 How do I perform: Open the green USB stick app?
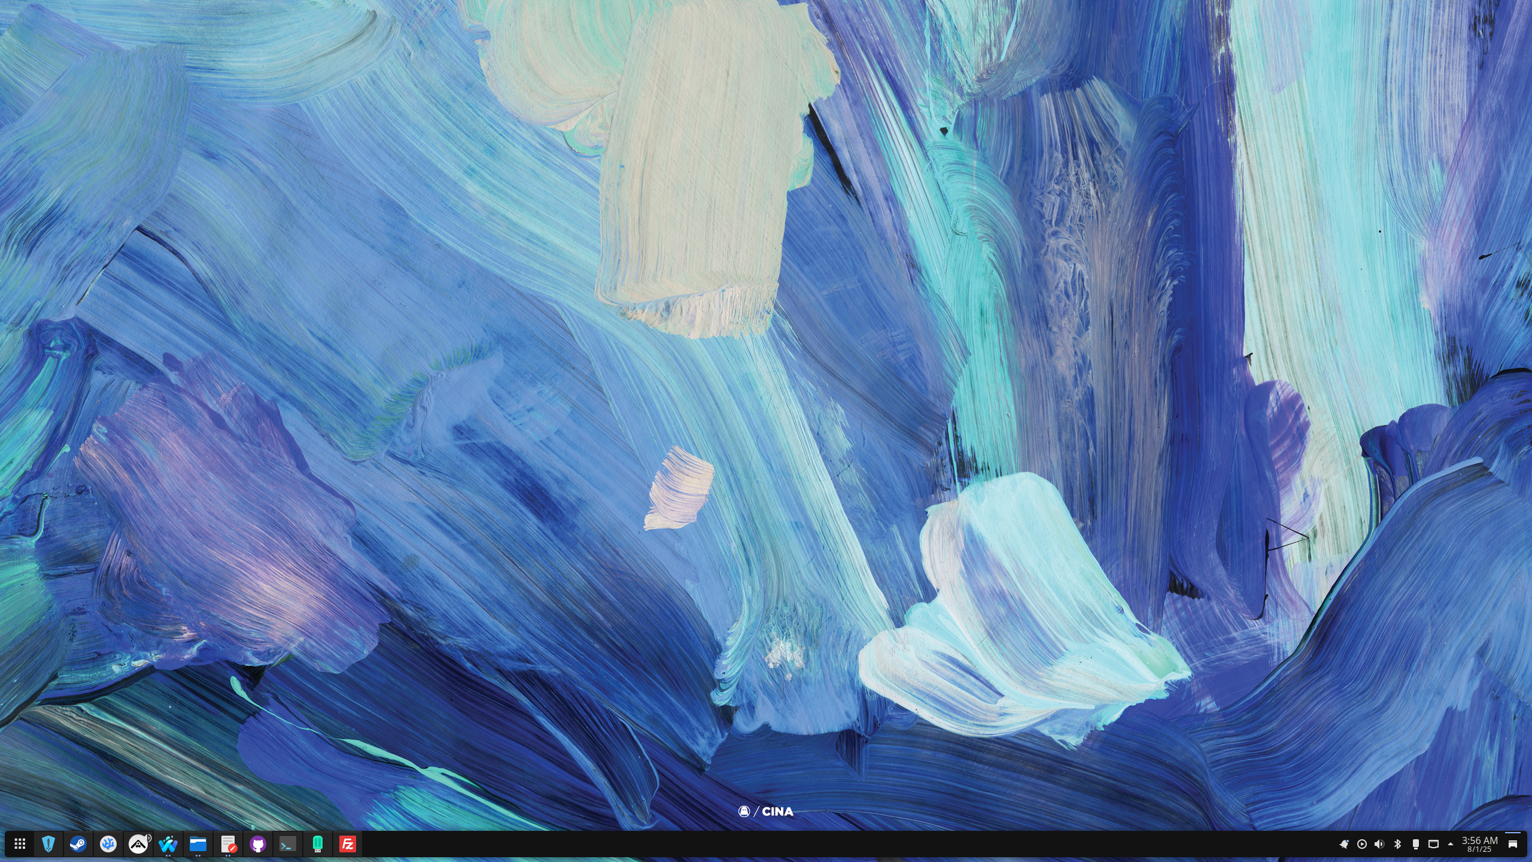click(318, 844)
